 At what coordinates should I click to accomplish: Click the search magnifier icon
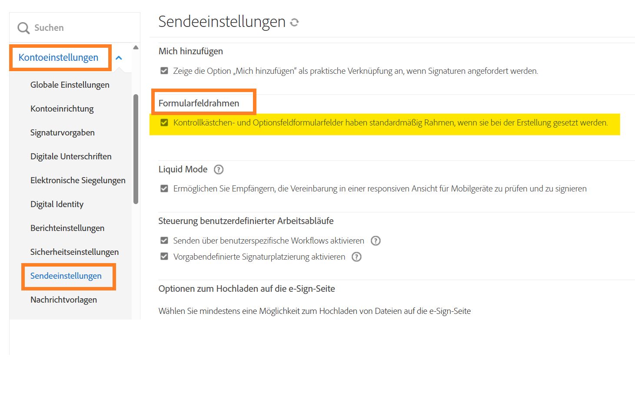pyautogui.click(x=23, y=28)
